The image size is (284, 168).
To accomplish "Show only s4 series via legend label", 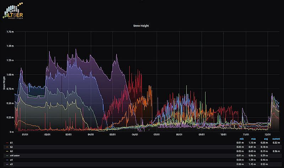I will pos(11,160).
